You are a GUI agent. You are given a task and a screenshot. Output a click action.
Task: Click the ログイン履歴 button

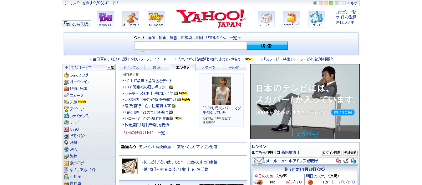(x=332, y=153)
